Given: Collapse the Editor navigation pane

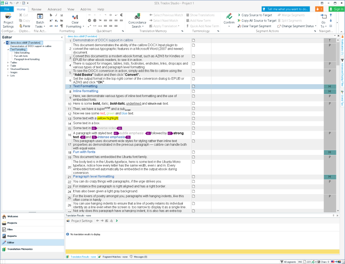Looking at the screenshot, I should tap(62, 38).
